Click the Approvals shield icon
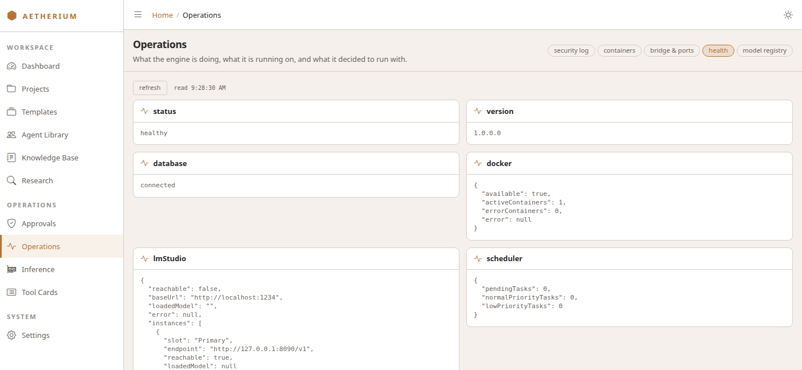Viewport: 802px width, 370px height. tap(11, 223)
